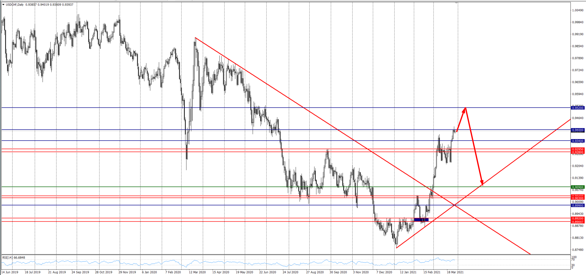Open the dropdown arrow beside USDCHF,Daily
This screenshot has height=275, width=586.
pyautogui.click(x=3, y=5)
